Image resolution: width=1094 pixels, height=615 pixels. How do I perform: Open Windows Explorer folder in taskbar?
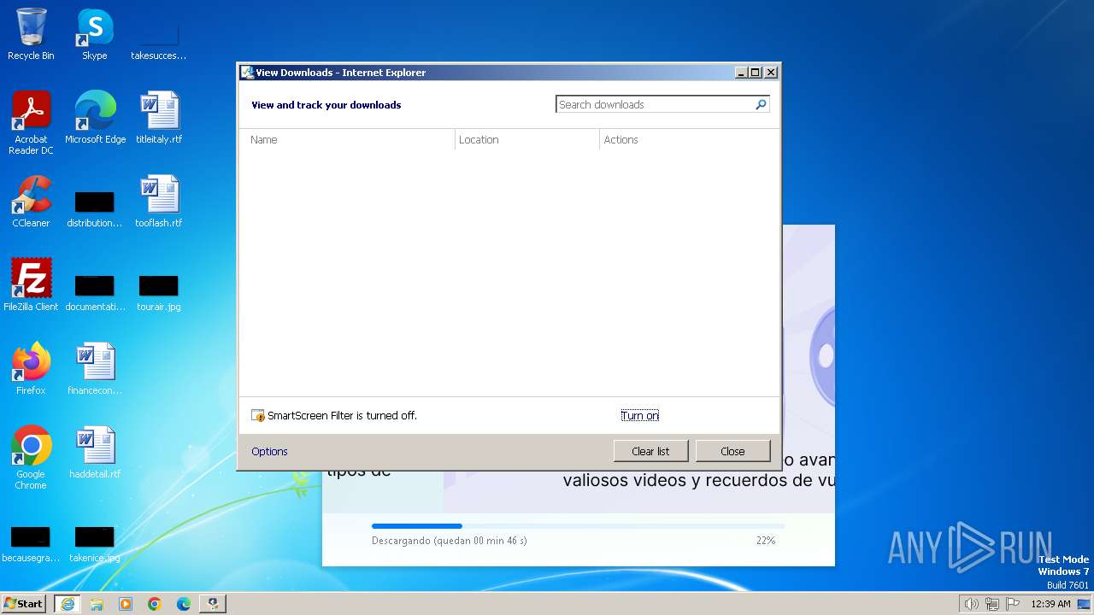pos(97,604)
